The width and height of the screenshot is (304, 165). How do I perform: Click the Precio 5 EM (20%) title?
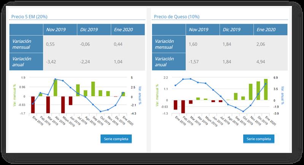(29, 17)
